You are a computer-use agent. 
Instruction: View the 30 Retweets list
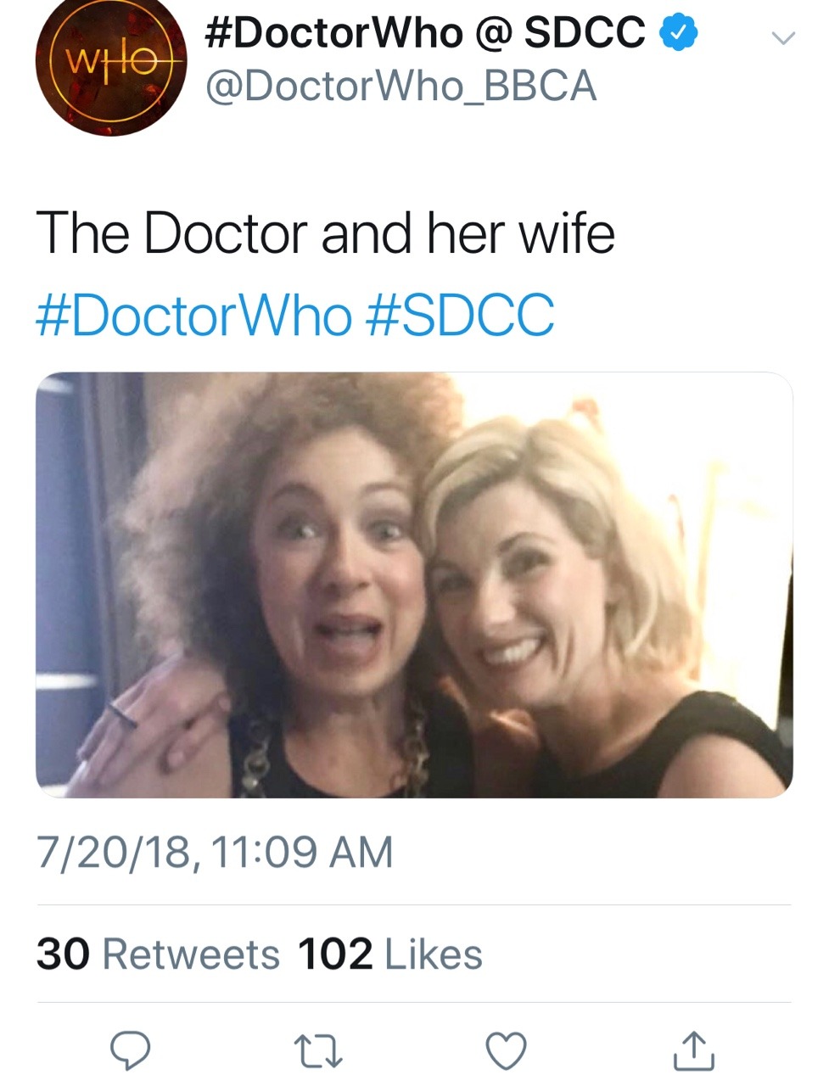[x=158, y=954]
